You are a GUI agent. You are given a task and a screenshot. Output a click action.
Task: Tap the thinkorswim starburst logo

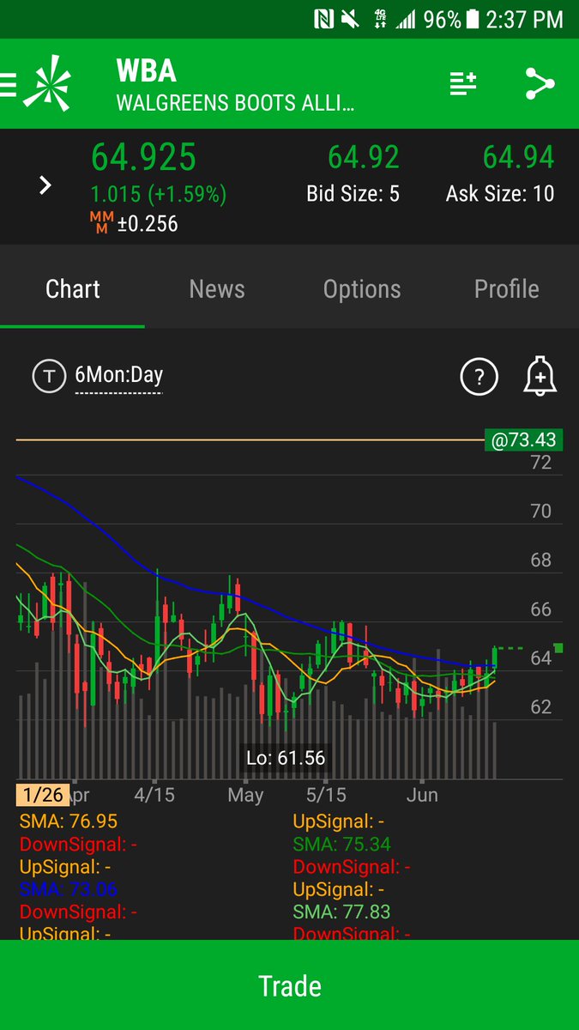coord(47,84)
